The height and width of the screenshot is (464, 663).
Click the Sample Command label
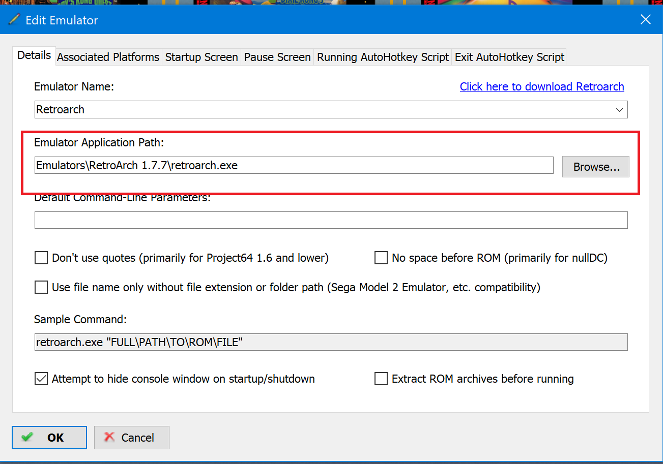click(80, 319)
